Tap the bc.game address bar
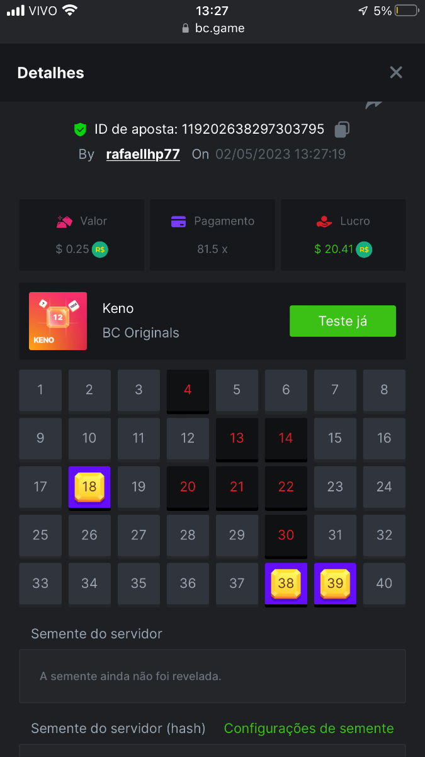 (212, 28)
